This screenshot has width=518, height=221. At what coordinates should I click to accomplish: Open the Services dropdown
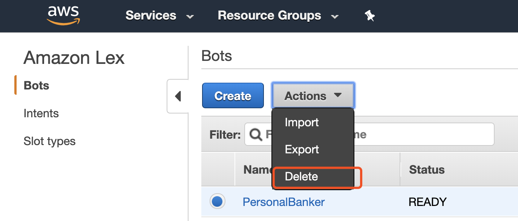159,16
